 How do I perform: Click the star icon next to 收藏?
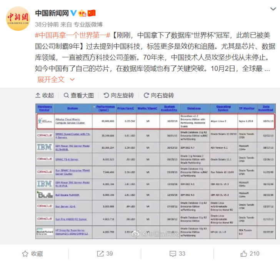tap(25, 254)
